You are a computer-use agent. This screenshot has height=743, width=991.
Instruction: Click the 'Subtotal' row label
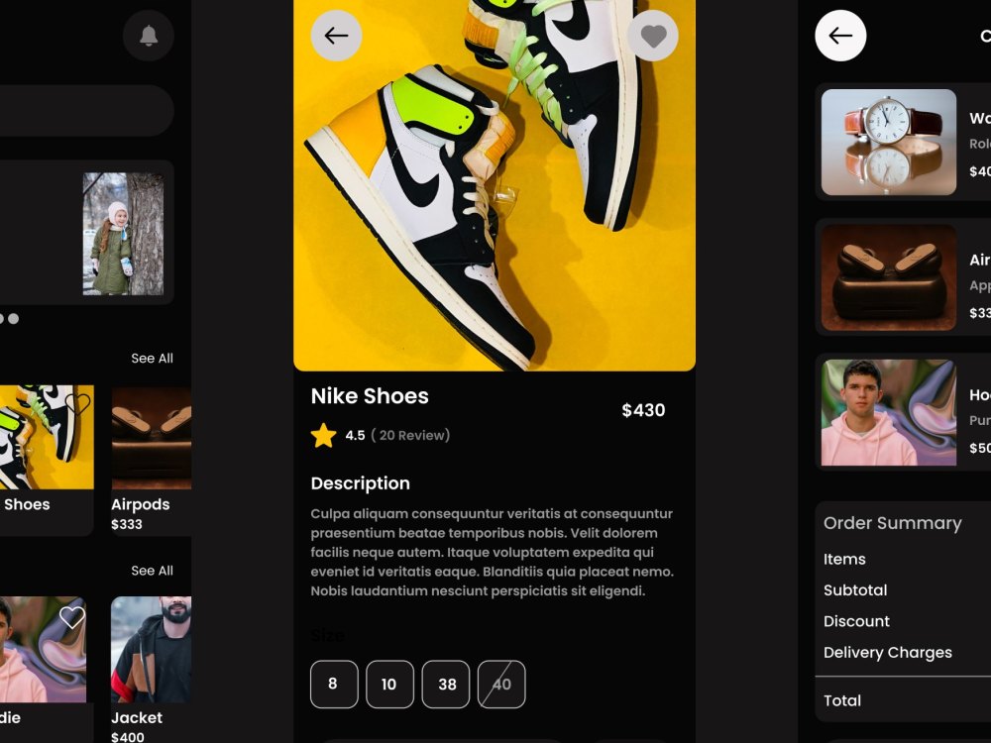[855, 590]
